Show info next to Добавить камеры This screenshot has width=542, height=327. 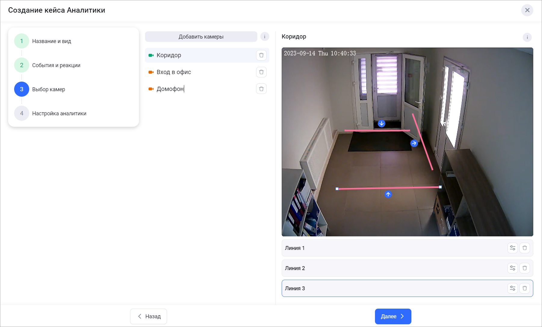[265, 37]
